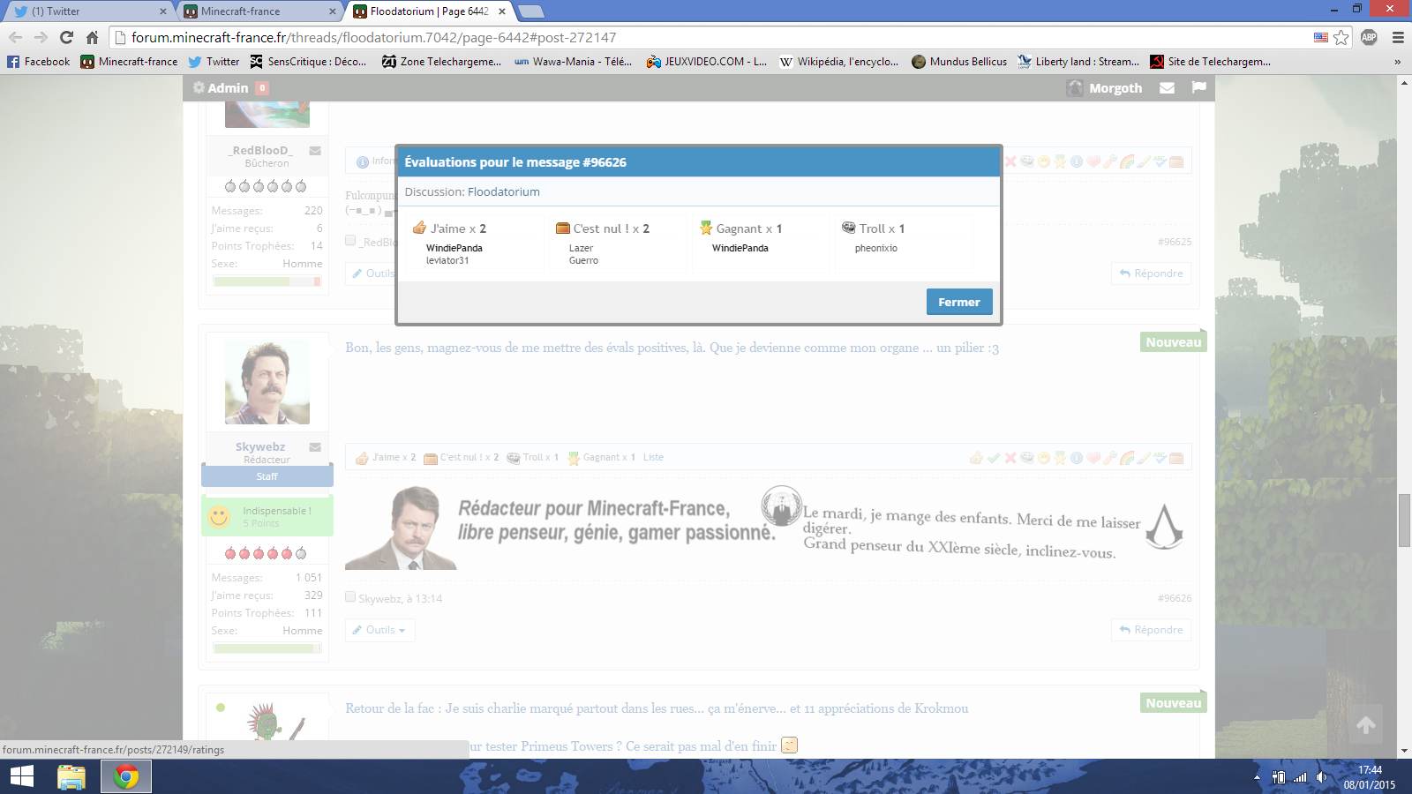This screenshot has width=1412, height=794.
Task: Open the Floodatorium discussion link in dialog
Action: 503,191
